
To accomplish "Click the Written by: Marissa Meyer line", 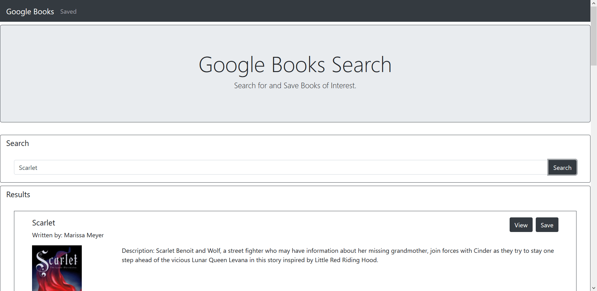I will pyautogui.click(x=68, y=235).
